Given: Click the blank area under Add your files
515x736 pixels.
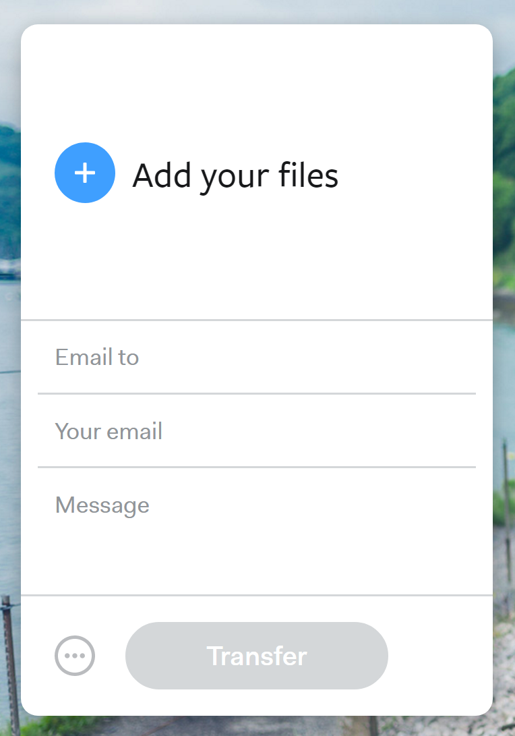Looking at the screenshot, I should tap(257, 260).
